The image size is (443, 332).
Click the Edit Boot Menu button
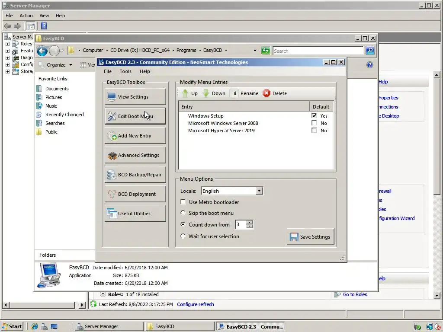click(x=135, y=116)
